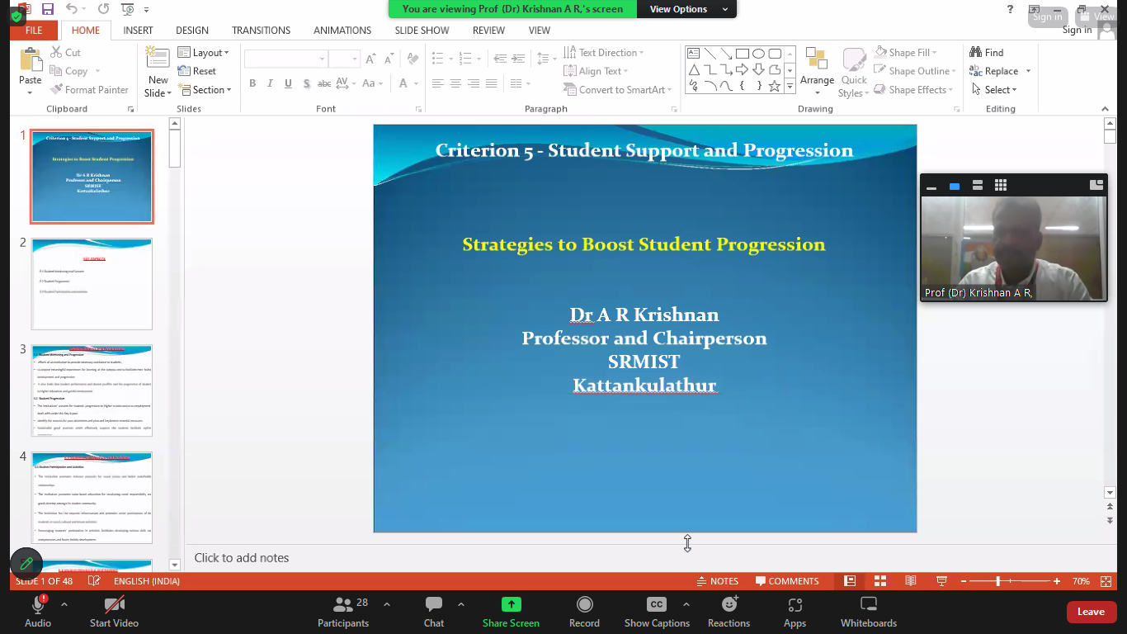Open the Shape Effects dropdown
1127x634 pixels.
tap(914, 89)
